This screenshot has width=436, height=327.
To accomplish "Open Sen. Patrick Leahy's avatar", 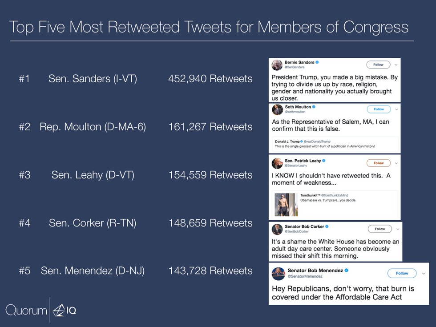I will [277, 163].
